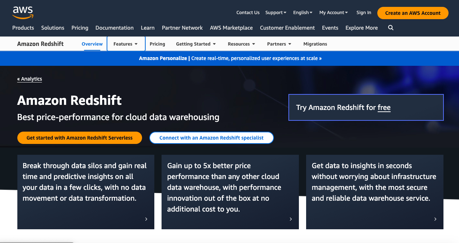Click the Sign In link
The width and height of the screenshot is (459, 243).
(364, 13)
